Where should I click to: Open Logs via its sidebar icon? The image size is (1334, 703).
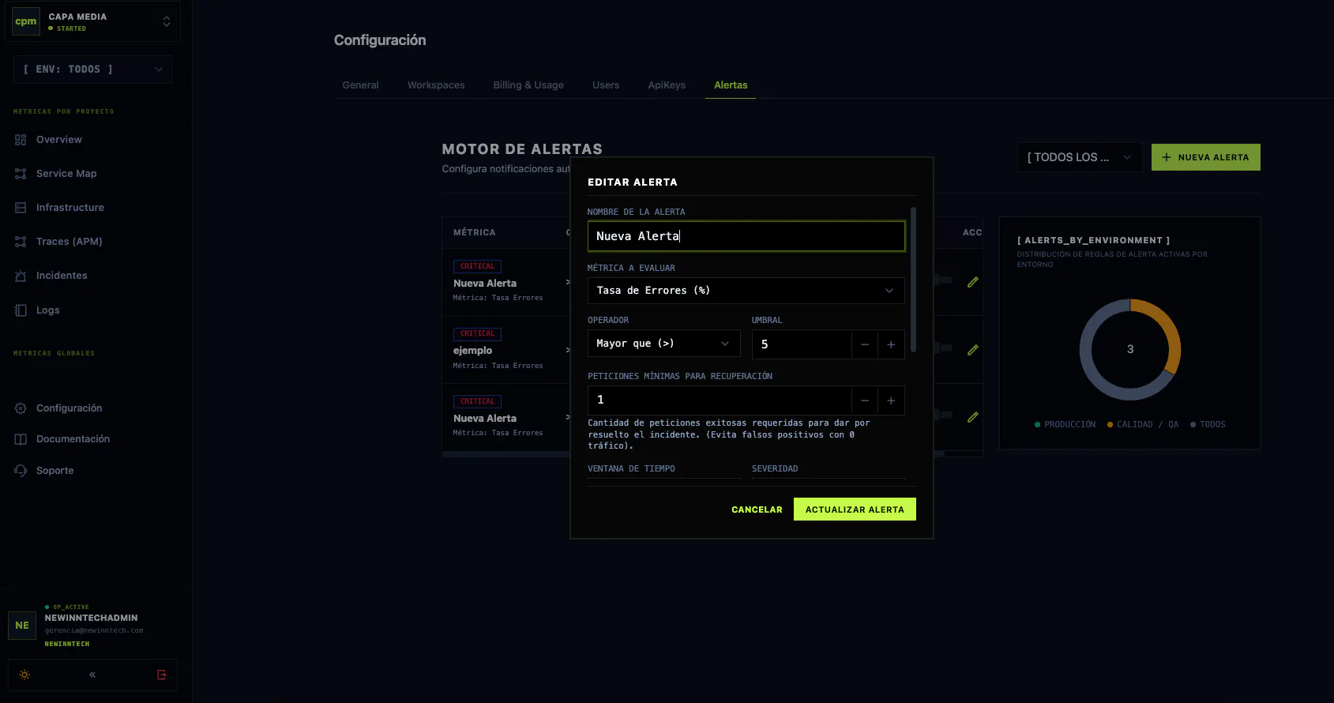pos(21,310)
